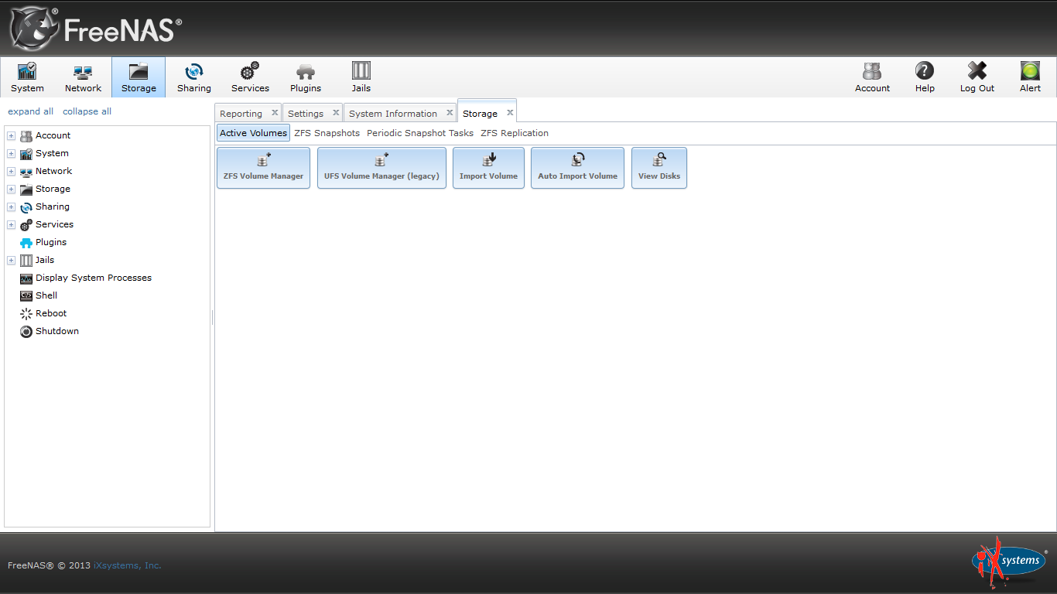Open the ZFS Snapshots sub-tab
This screenshot has width=1057, height=594.
click(x=327, y=133)
